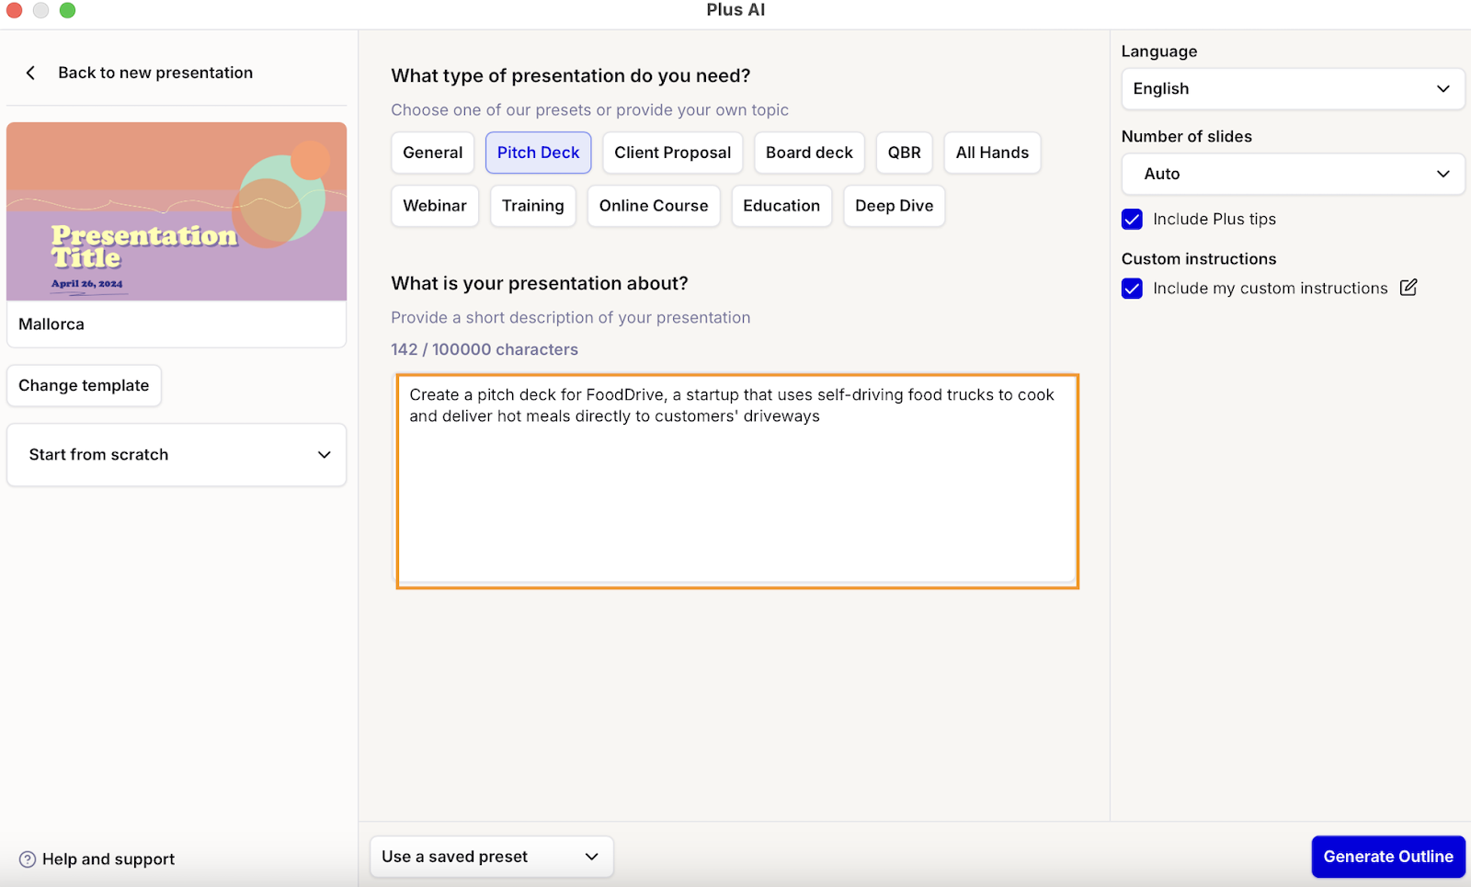This screenshot has height=887, width=1471.
Task: Click the edit custom instructions pencil icon
Action: click(1408, 288)
